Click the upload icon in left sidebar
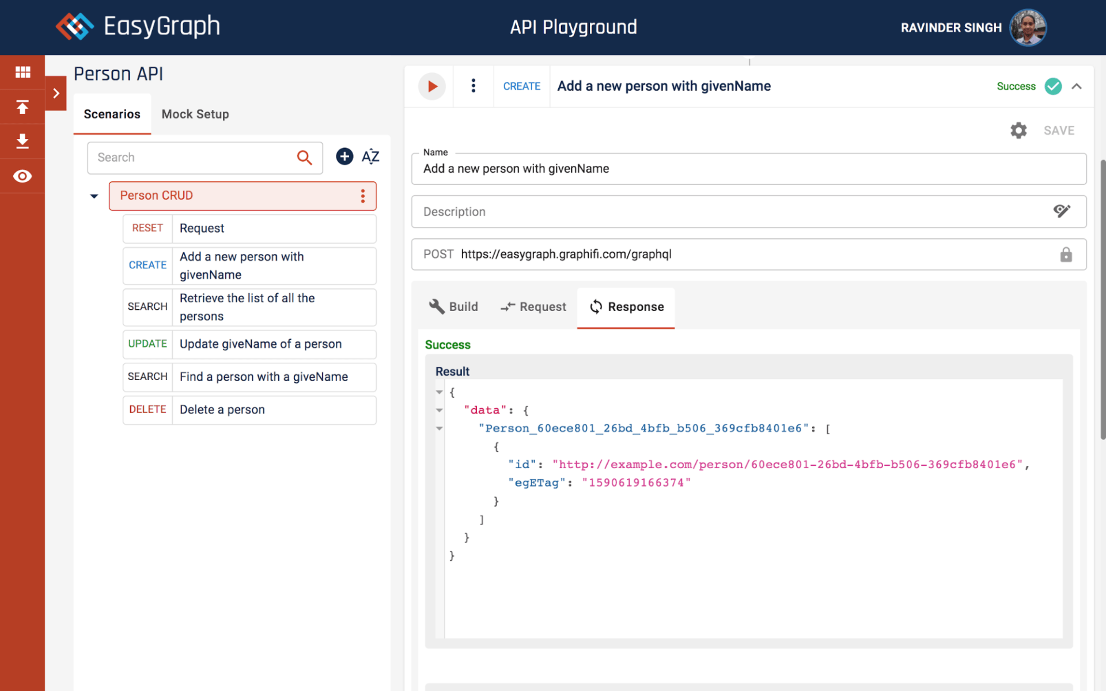The height and width of the screenshot is (691, 1106). click(x=22, y=107)
